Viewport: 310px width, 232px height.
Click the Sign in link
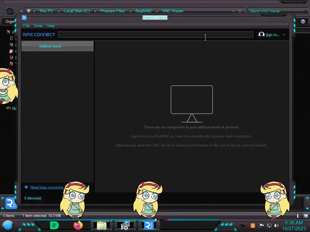pyautogui.click(x=272, y=35)
